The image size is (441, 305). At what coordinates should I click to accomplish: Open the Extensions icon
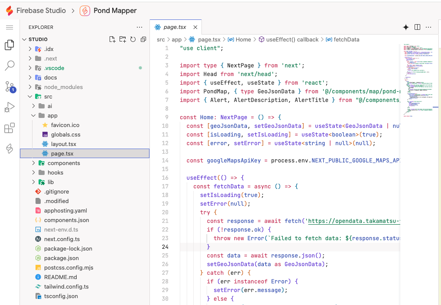pos(10,128)
